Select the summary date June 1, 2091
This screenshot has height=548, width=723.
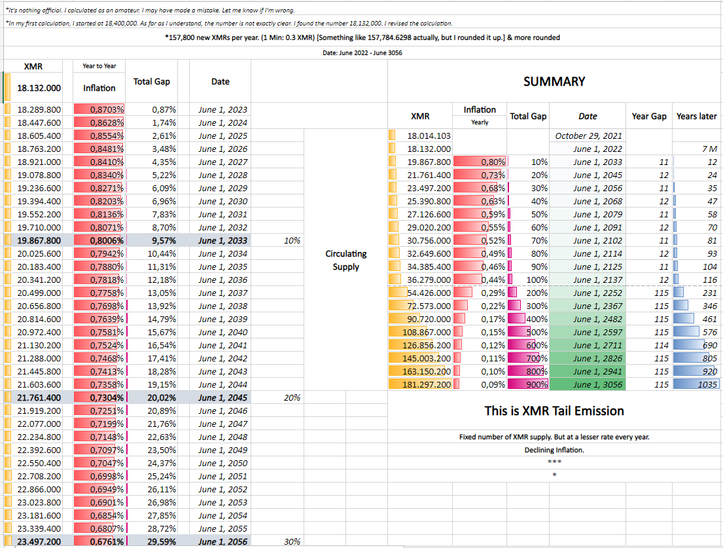588,227
